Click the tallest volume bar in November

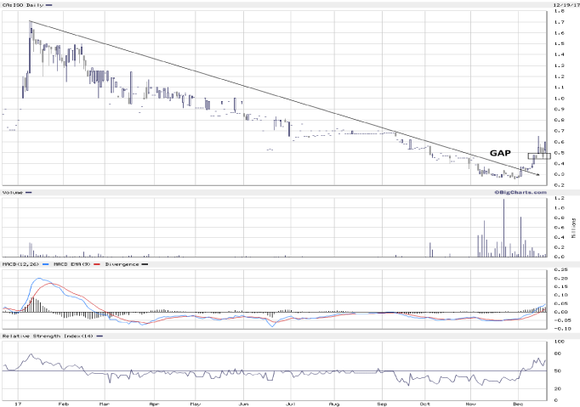[x=504, y=225]
